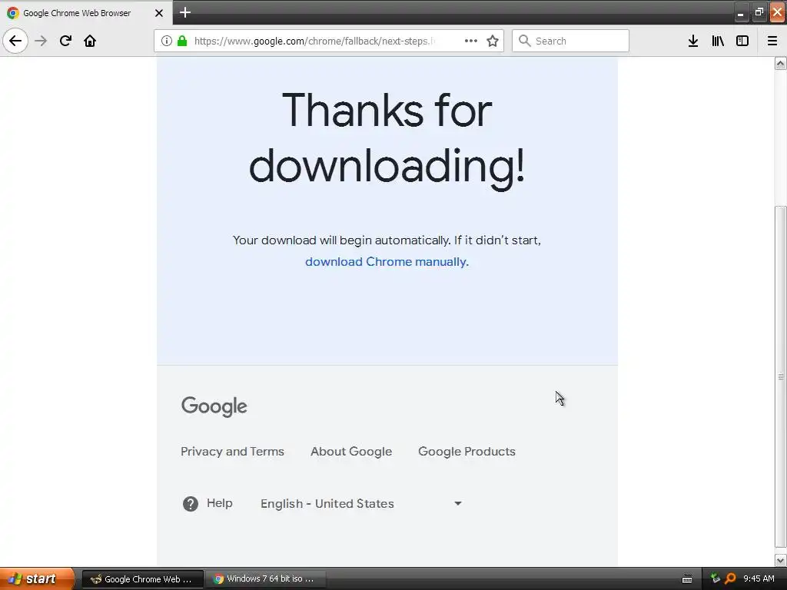
Task: Switch to Windows 7 64 bit iso taskbar window
Action: (265, 579)
